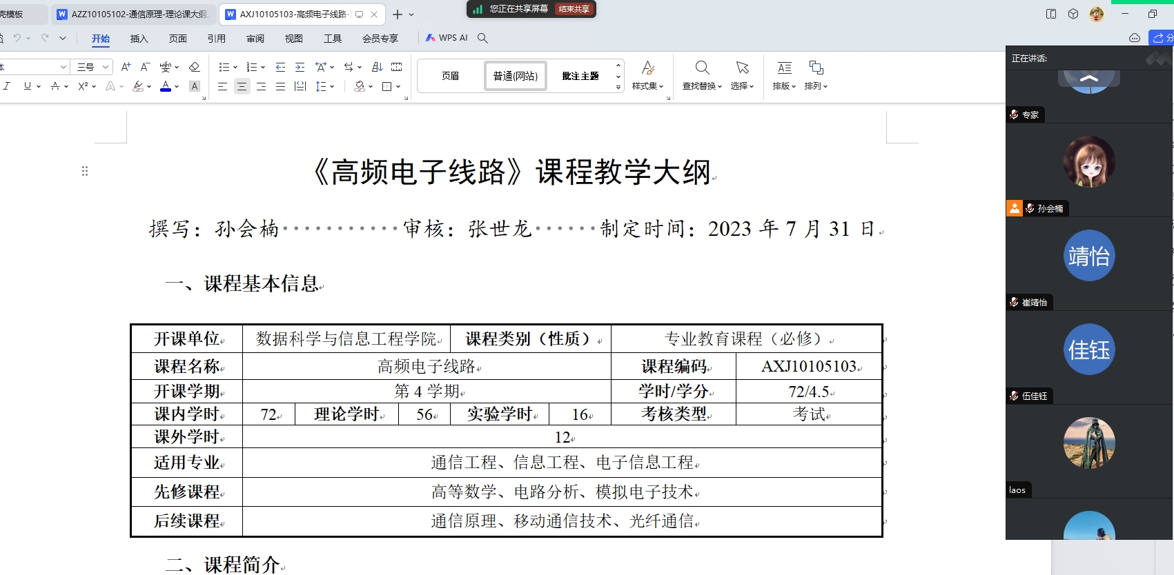
Task: Click the align right icon
Action: (x=261, y=86)
